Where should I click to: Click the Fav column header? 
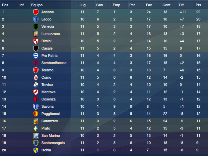point(149,5)
